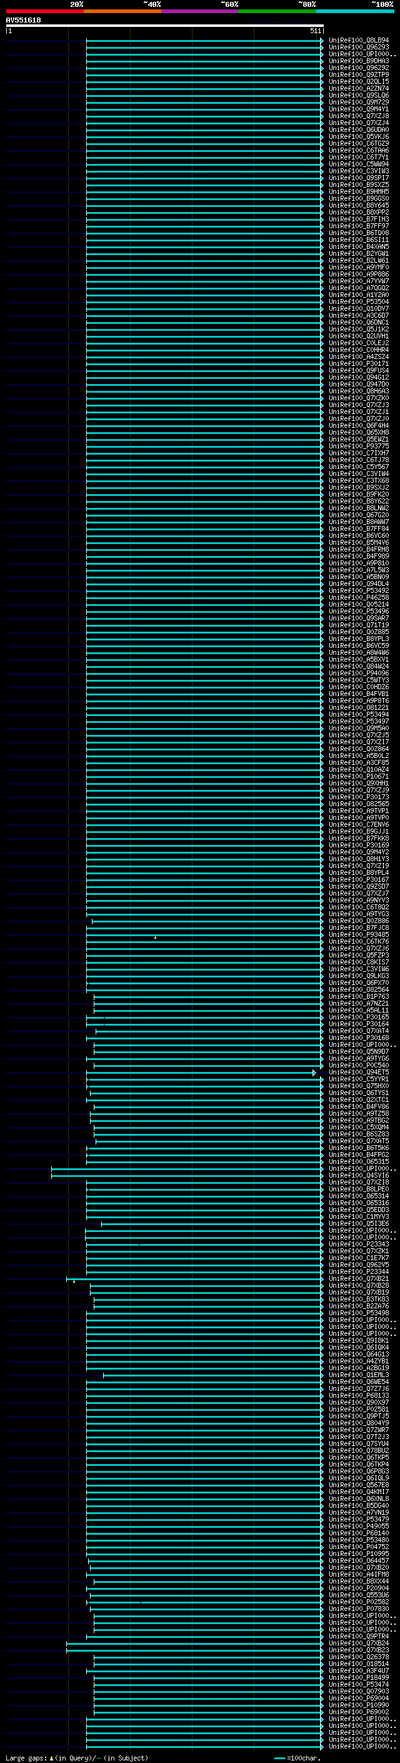Click the end arrowhead of UniRef100_Q94ET5 alignment

pyautogui.click(x=314, y=1073)
